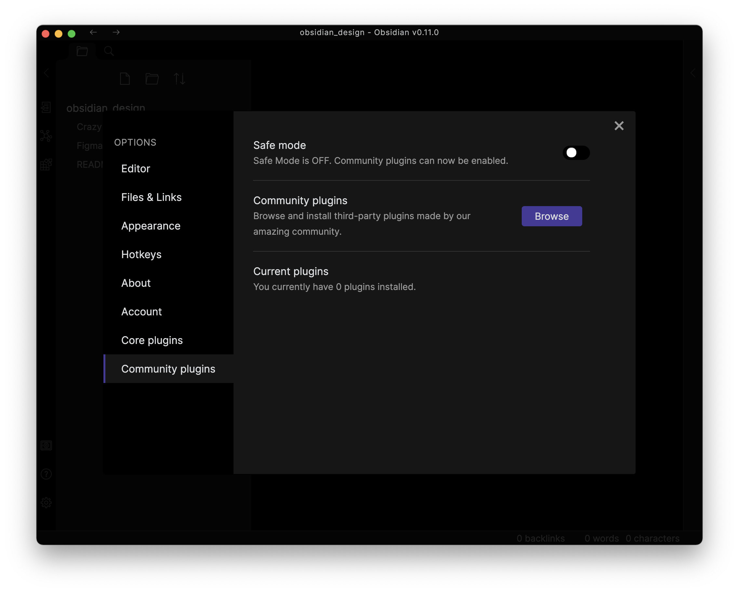Click the sort order icon
Image resolution: width=739 pixels, height=593 pixels.
[x=179, y=79]
